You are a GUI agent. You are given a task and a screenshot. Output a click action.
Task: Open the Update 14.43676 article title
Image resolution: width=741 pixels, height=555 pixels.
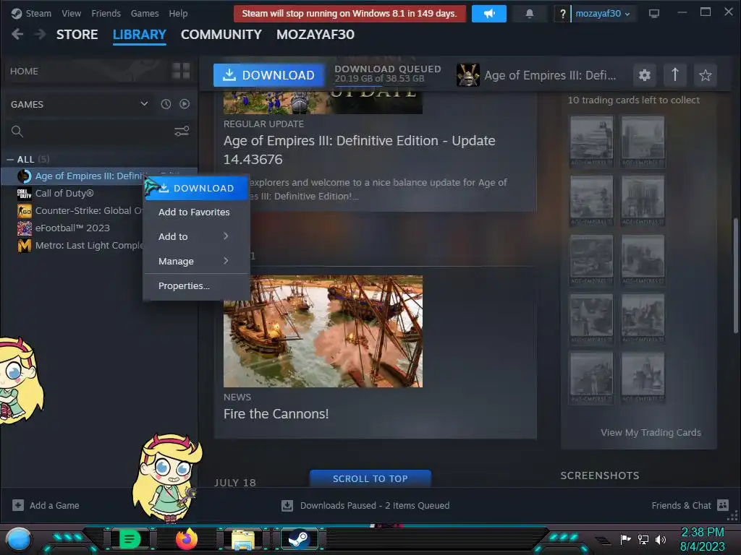click(359, 150)
